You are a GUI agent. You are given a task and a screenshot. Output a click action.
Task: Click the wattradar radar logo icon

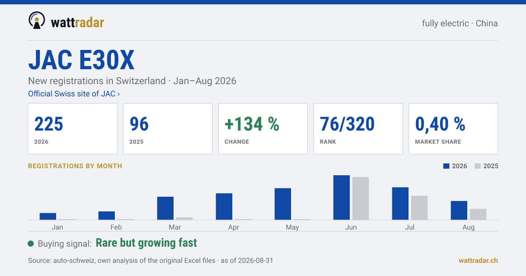[x=37, y=21]
